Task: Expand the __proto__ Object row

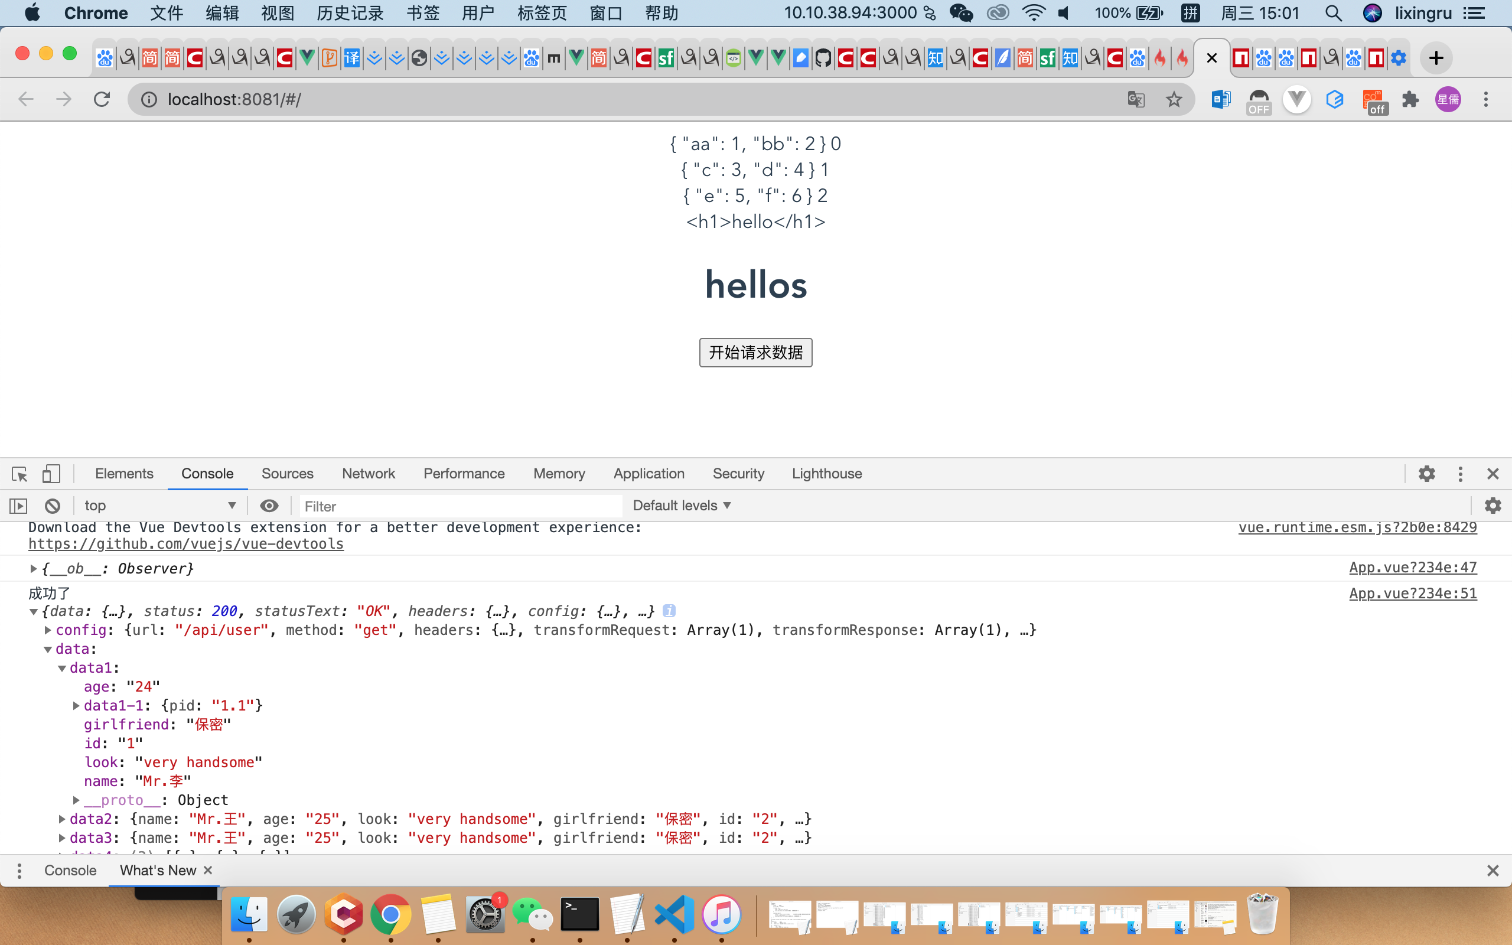Action: pos(76,800)
